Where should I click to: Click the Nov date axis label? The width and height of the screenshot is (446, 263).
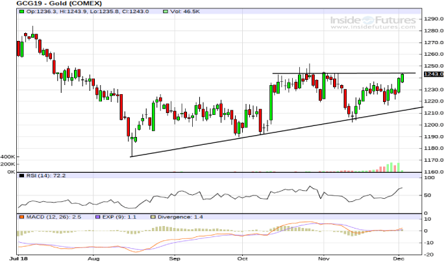click(x=322, y=259)
